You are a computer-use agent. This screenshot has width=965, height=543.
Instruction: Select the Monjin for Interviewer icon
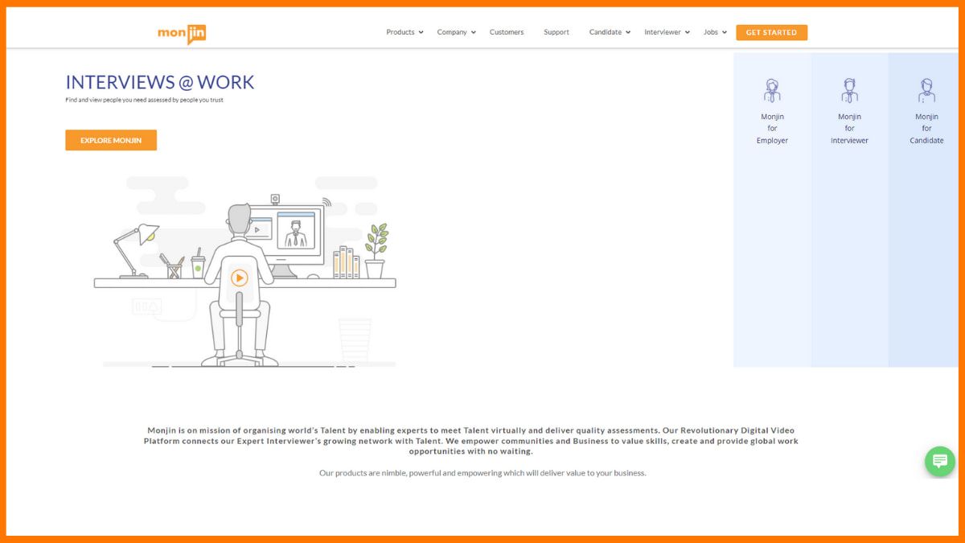849,89
